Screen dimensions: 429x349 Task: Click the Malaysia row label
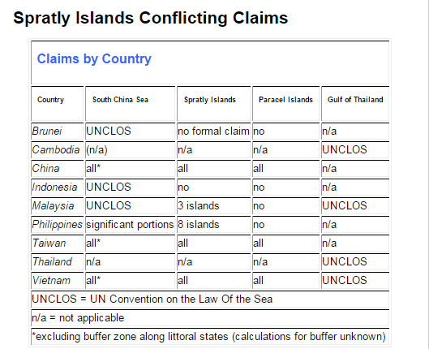coord(53,206)
